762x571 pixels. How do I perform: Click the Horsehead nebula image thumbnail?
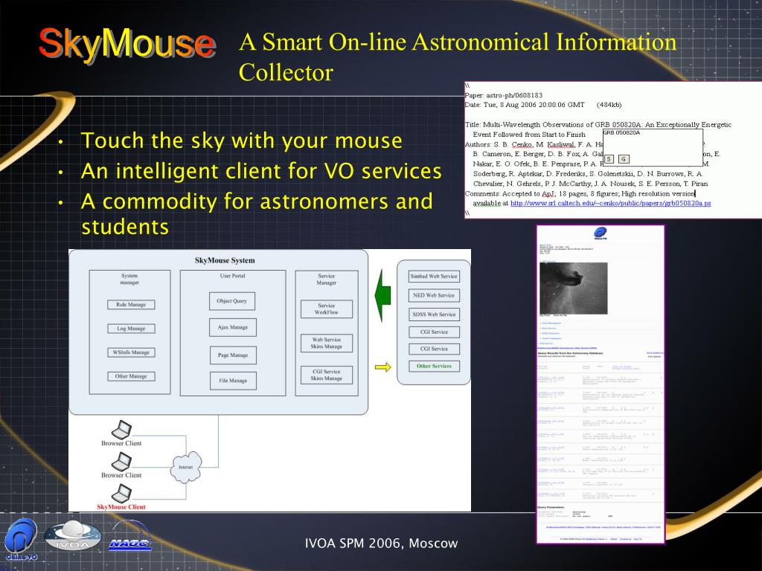[574, 288]
